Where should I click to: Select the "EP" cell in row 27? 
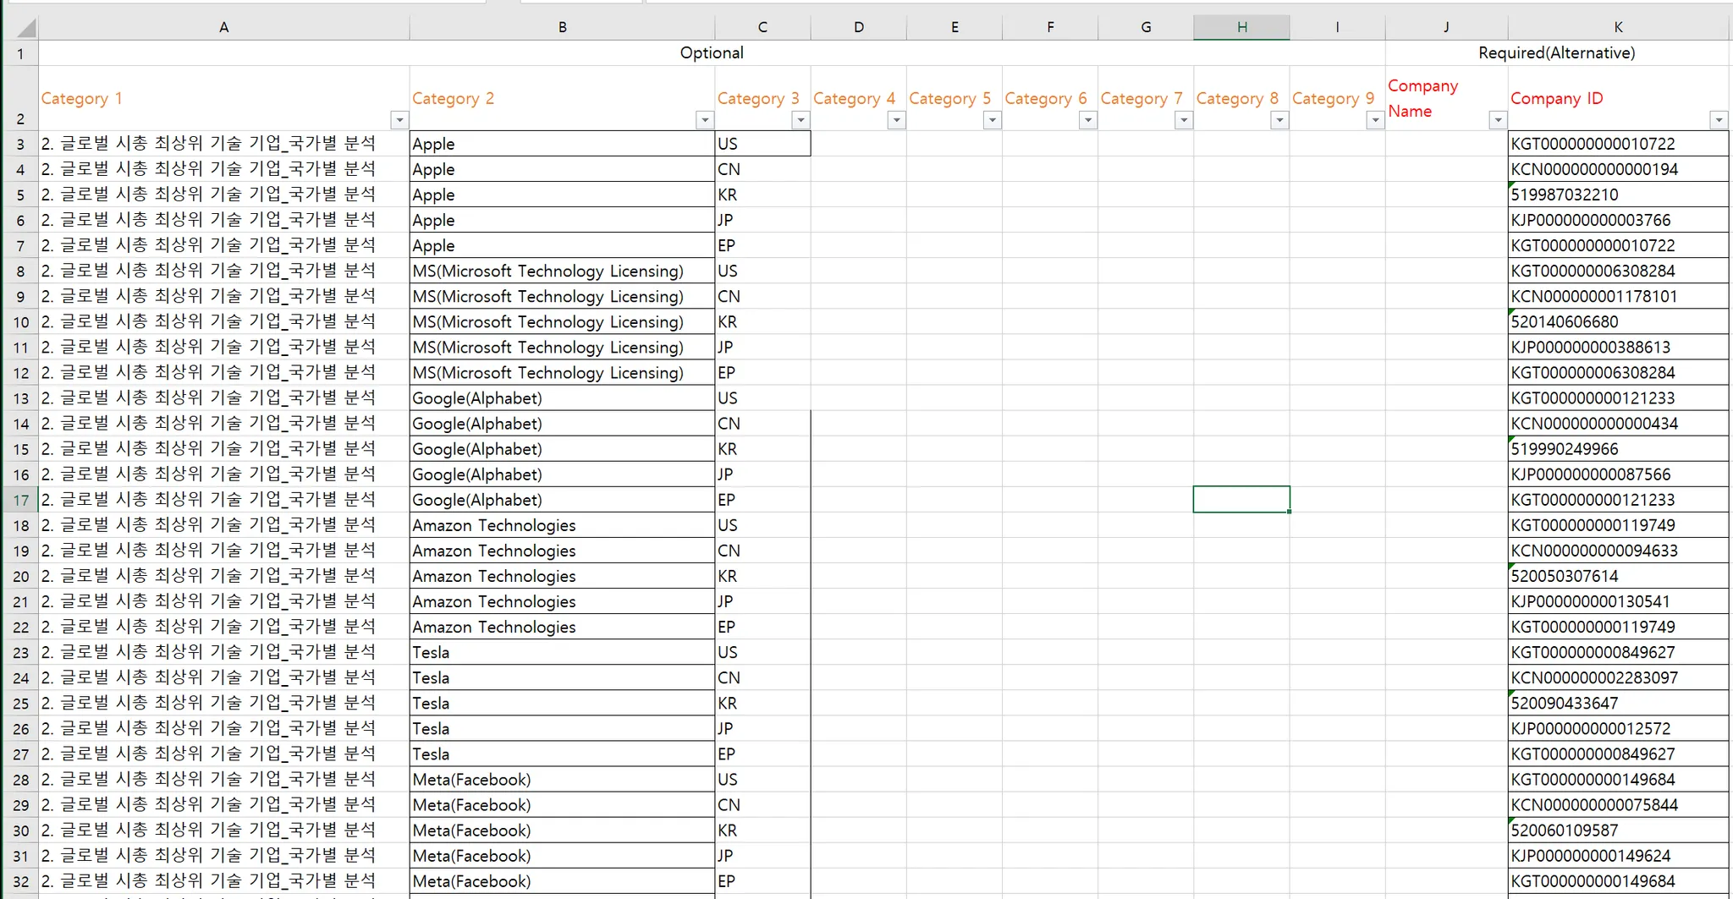coord(762,754)
